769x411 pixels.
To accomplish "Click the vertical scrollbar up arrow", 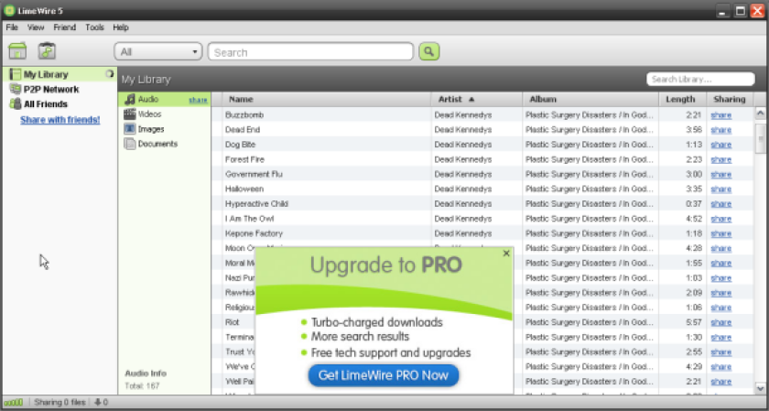I will coord(760,114).
